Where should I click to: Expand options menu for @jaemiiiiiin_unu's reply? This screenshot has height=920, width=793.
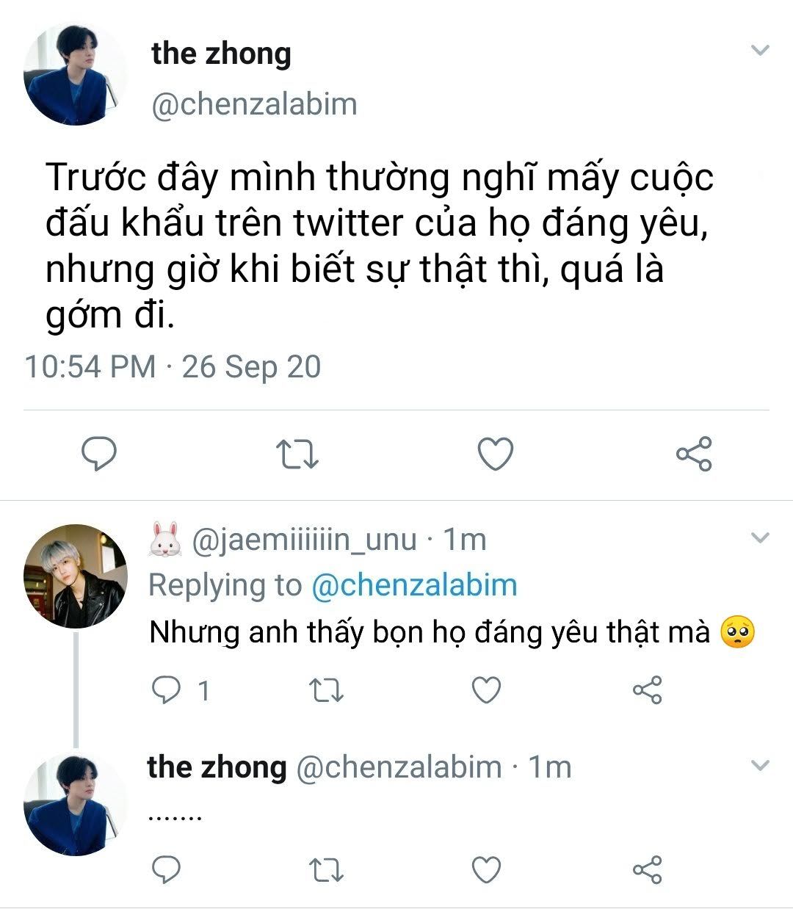pyautogui.click(x=761, y=538)
